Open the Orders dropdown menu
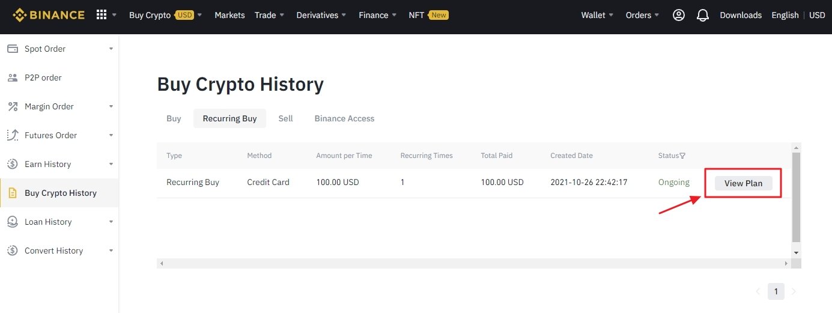Viewport: 832px width, 313px height. [x=642, y=15]
